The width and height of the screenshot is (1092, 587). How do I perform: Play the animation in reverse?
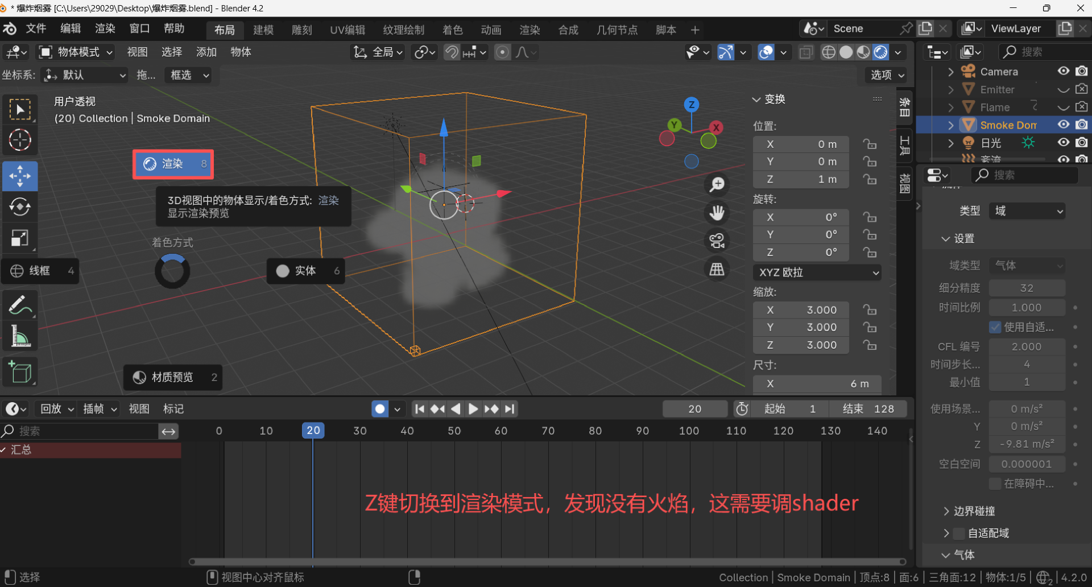click(456, 409)
